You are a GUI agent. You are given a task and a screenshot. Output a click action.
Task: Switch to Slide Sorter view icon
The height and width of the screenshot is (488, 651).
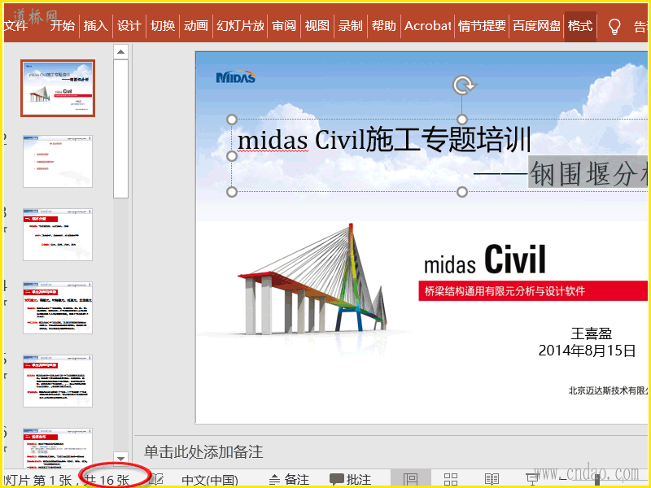(x=451, y=480)
